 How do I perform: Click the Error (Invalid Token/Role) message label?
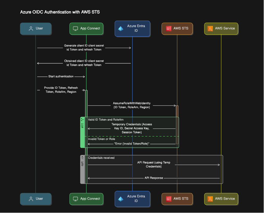pos(132,144)
